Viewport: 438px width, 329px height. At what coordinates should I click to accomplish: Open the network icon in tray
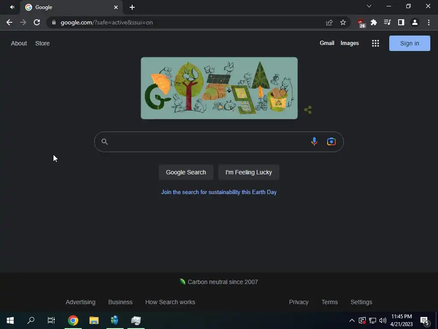coord(373,320)
